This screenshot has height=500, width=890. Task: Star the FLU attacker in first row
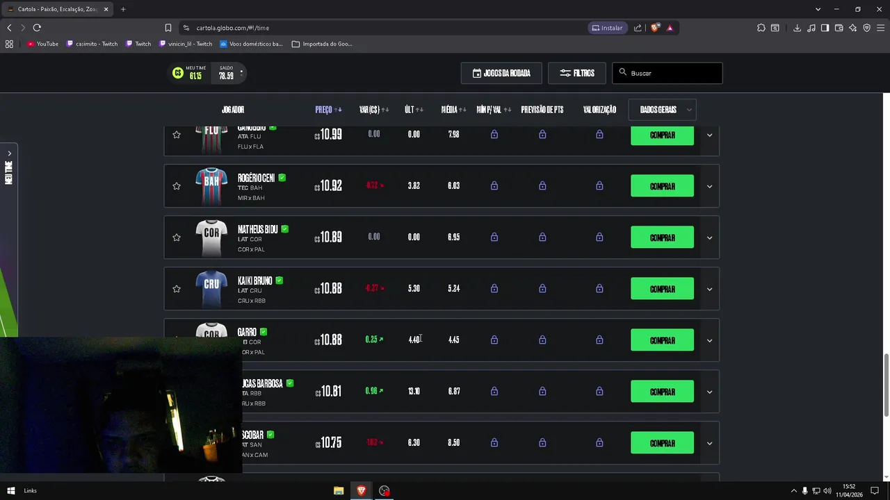click(x=177, y=135)
